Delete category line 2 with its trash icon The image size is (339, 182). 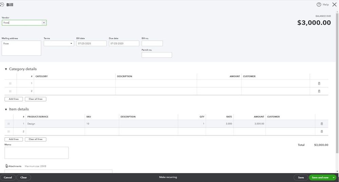pos(319,91)
